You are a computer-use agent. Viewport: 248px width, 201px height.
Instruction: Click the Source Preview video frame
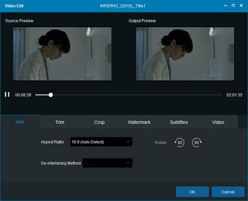(x=62, y=54)
